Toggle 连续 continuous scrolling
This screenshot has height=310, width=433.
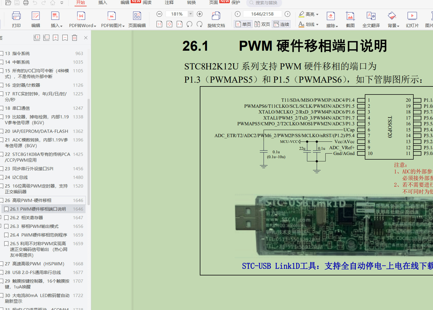coord(281,24)
